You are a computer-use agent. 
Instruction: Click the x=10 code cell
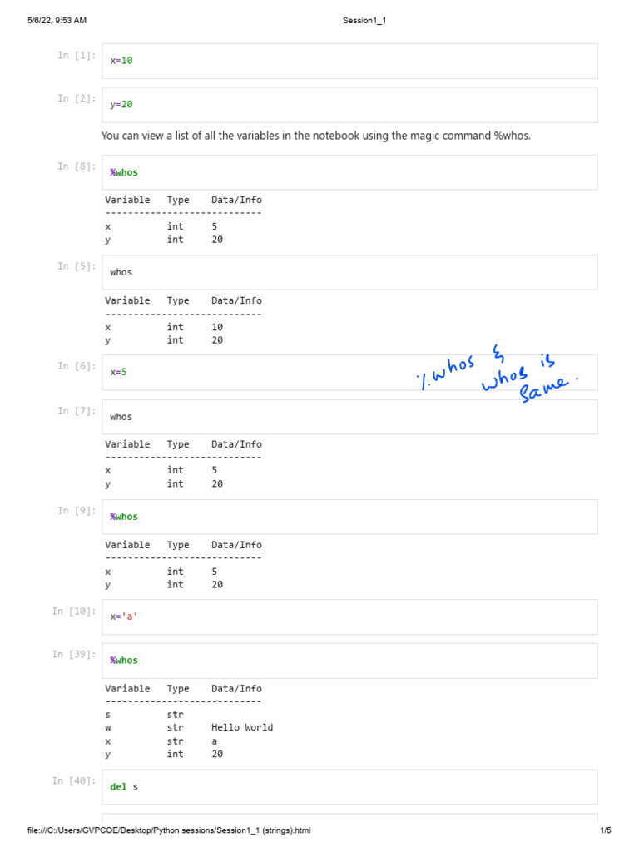pyautogui.click(x=349, y=61)
